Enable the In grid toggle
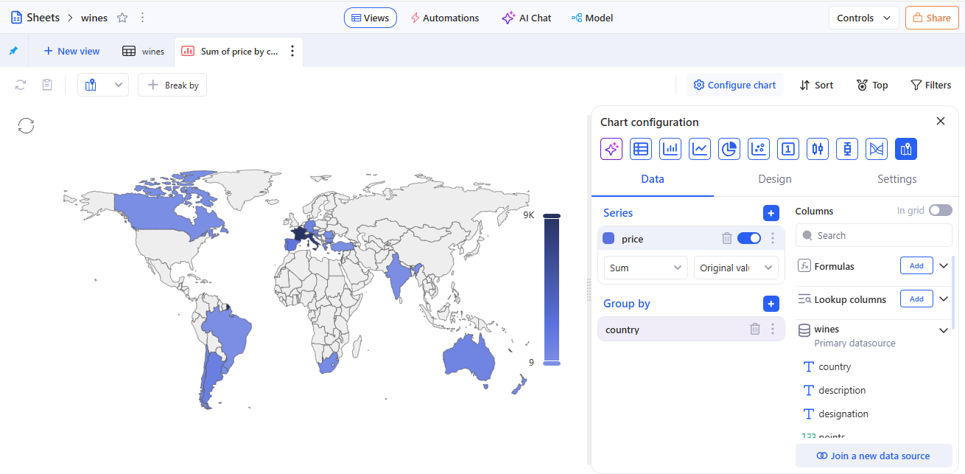Viewport: 965px width, 474px height. coord(940,211)
